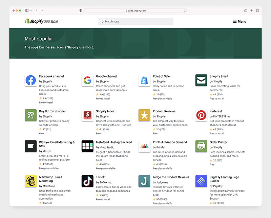Open the Point of Sale title link
The width and height of the screenshot is (271, 218).
click(161, 76)
